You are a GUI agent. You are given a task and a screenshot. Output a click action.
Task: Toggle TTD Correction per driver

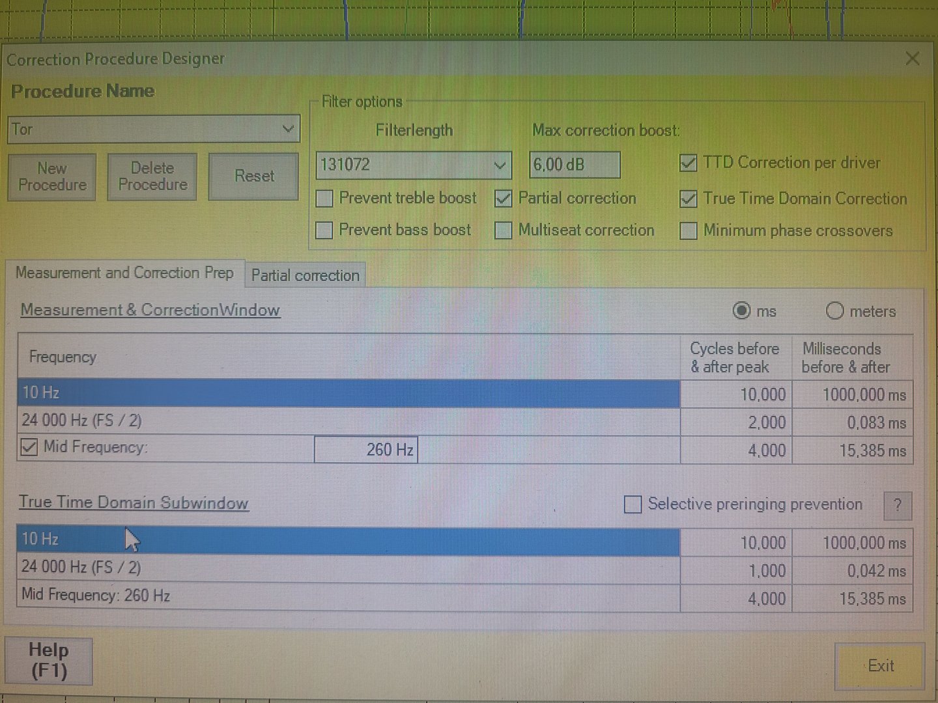click(x=688, y=163)
